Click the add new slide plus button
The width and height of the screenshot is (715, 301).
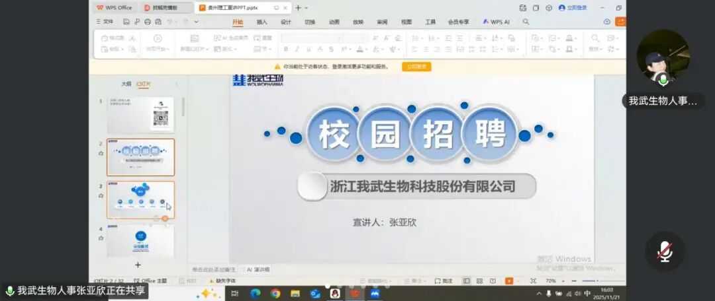point(138,265)
